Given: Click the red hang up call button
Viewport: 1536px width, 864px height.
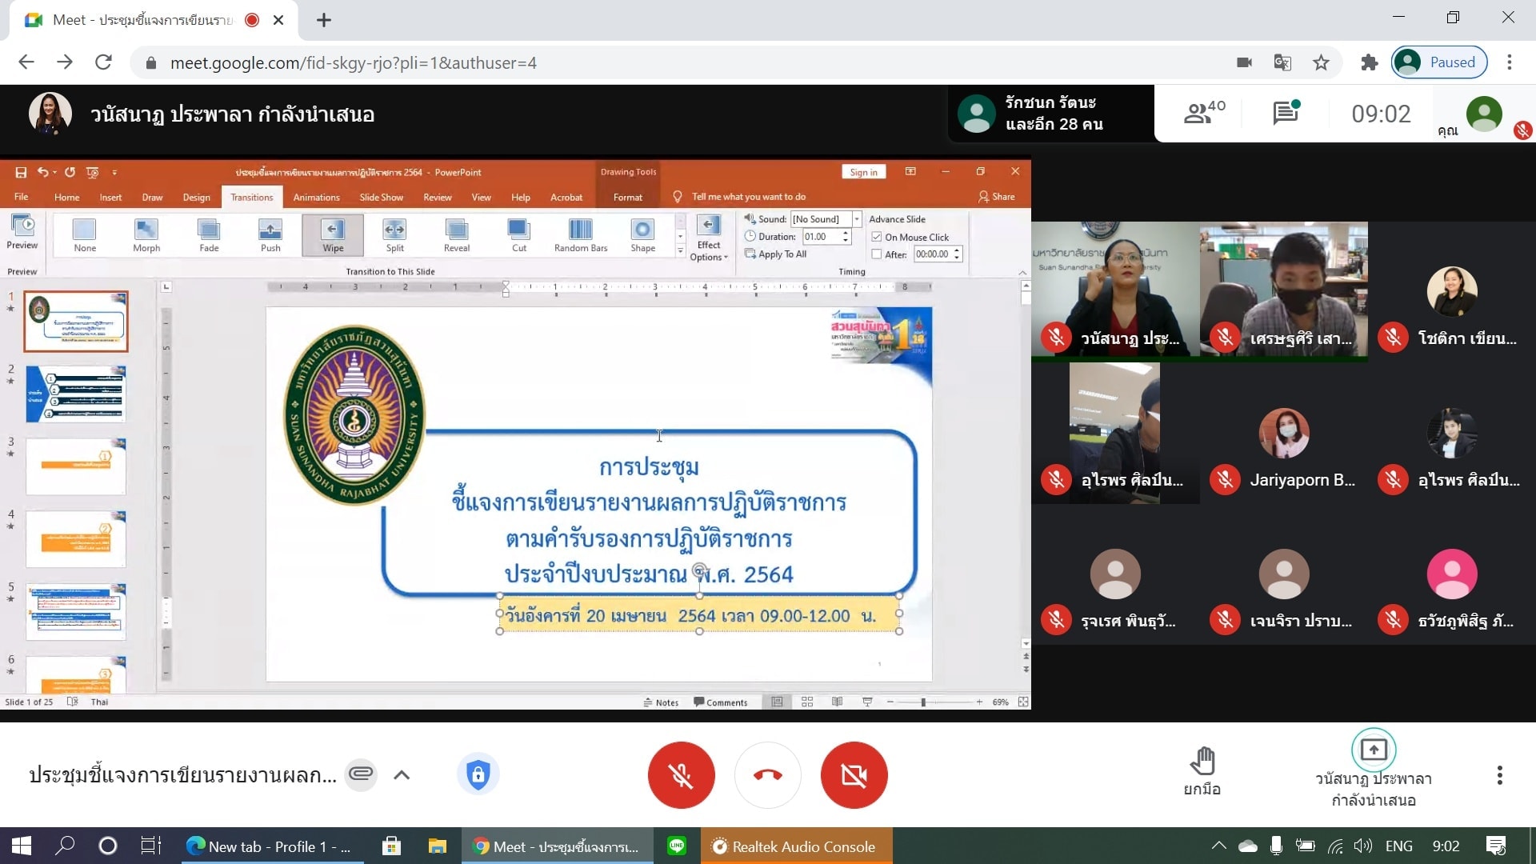Looking at the screenshot, I should (767, 774).
